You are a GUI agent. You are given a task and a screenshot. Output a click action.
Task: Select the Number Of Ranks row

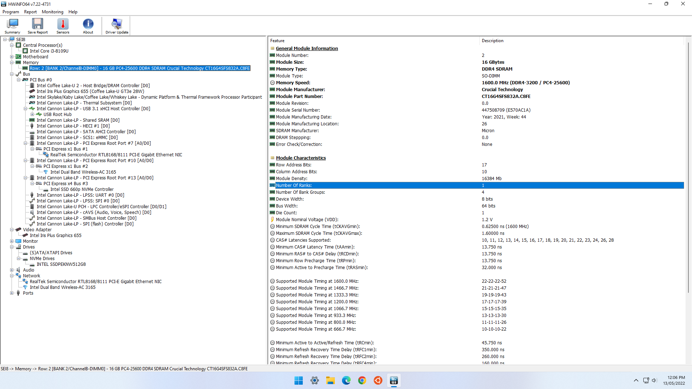[476, 185]
